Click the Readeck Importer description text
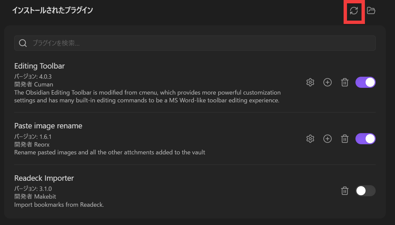395x225 pixels. 59,205
